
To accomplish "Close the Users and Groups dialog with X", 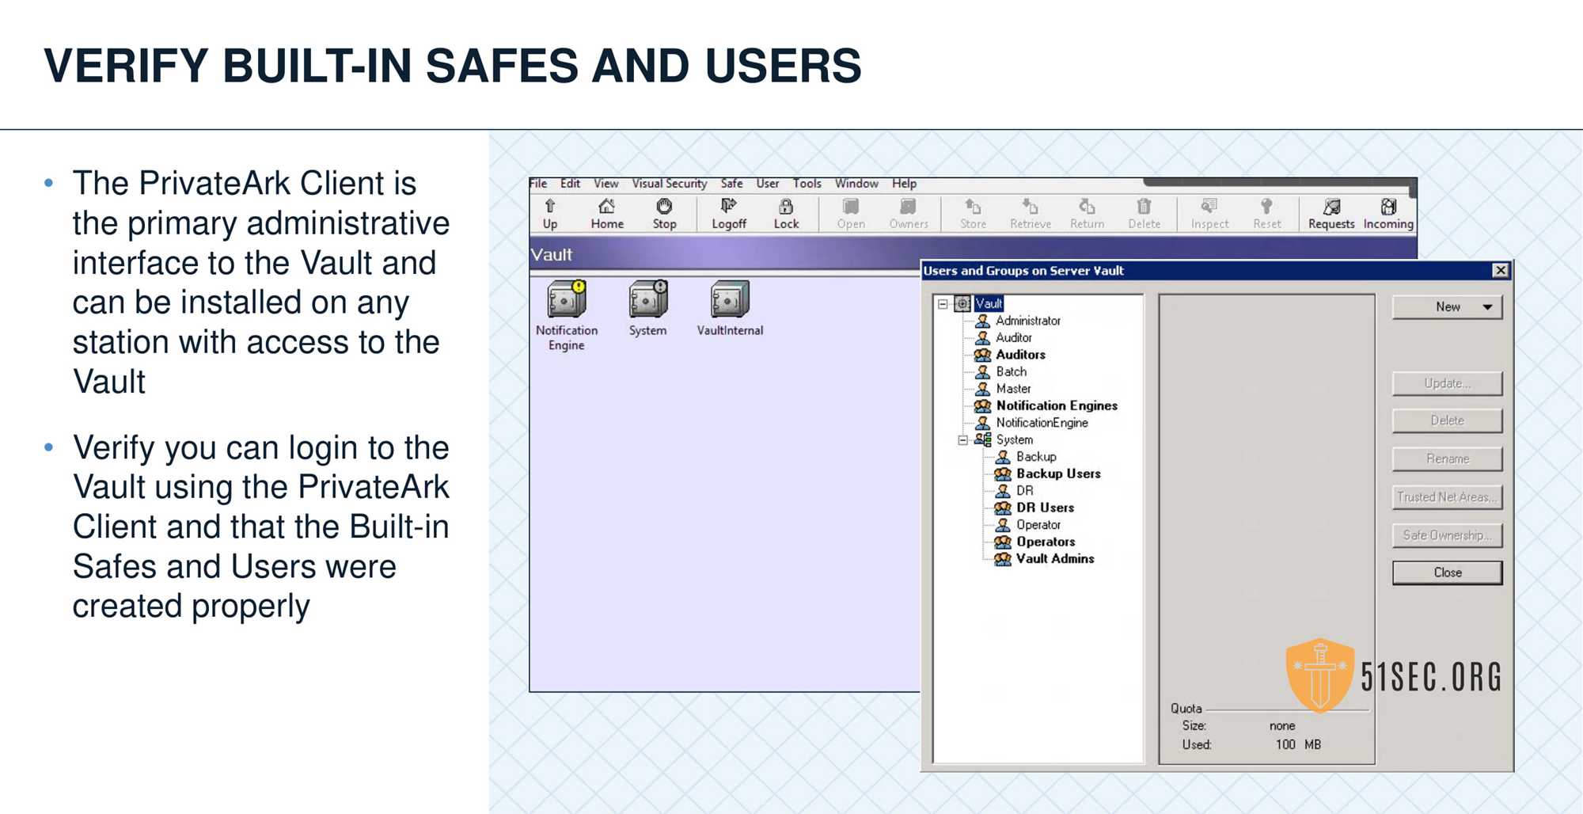I will pyautogui.click(x=1500, y=271).
